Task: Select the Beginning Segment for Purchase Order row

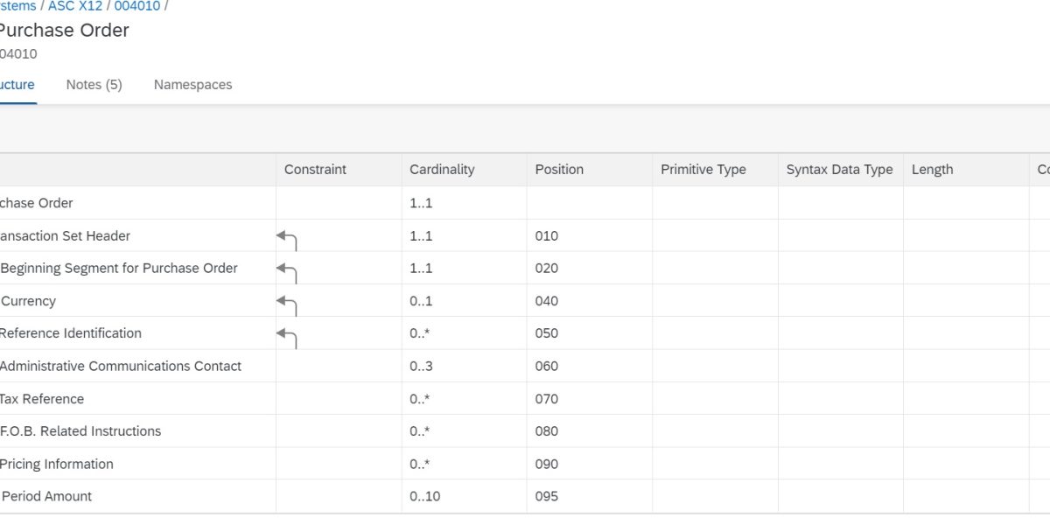Action: coord(119,269)
